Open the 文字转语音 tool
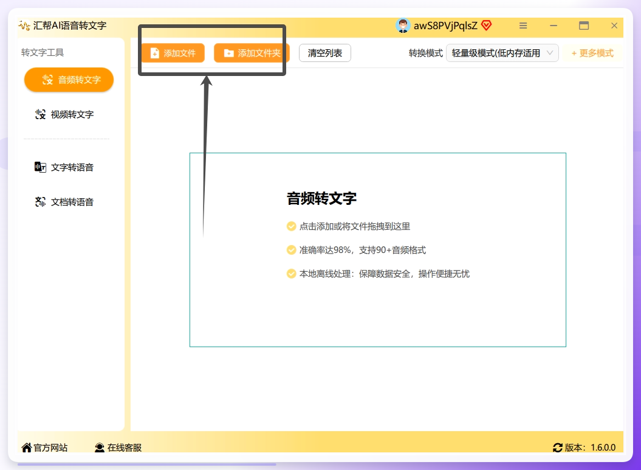 64,167
